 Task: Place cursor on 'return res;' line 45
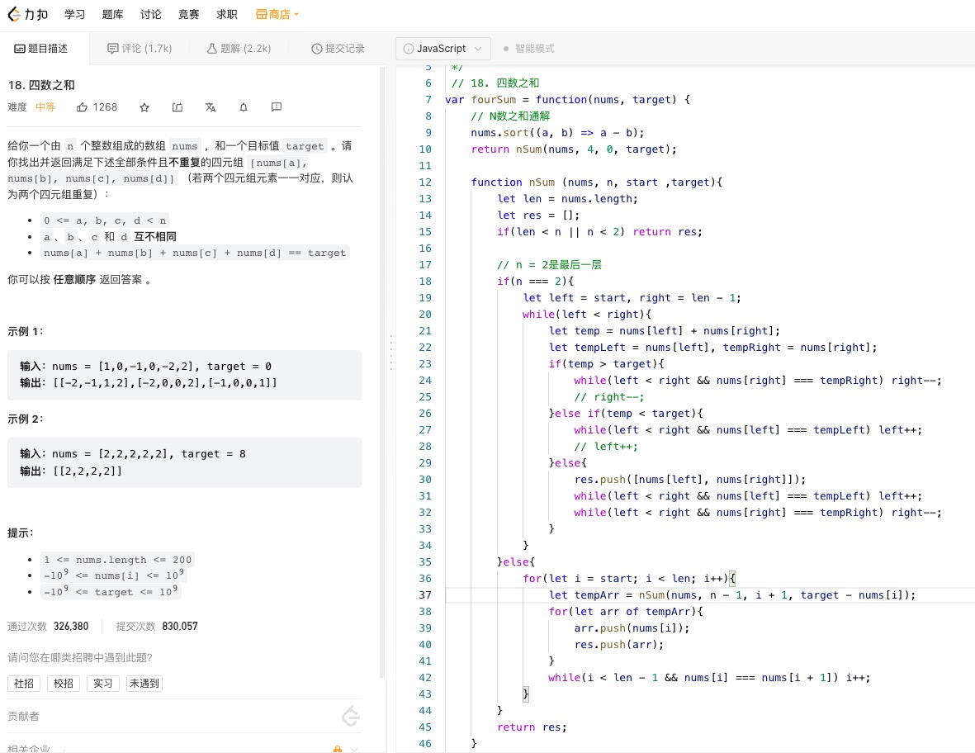click(x=532, y=727)
